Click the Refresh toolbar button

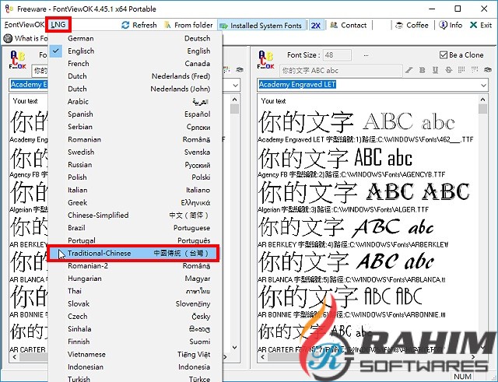tap(139, 25)
